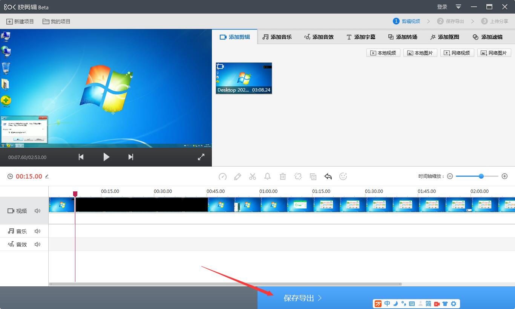515x309 pixels.
Task: Expand the preview to fullscreen
Action: [x=201, y=157]
